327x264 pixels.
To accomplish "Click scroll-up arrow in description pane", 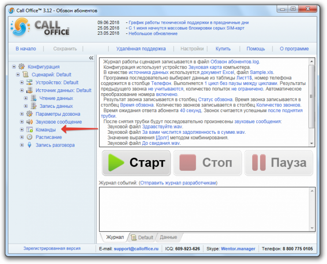I will [x=312, y=61].
